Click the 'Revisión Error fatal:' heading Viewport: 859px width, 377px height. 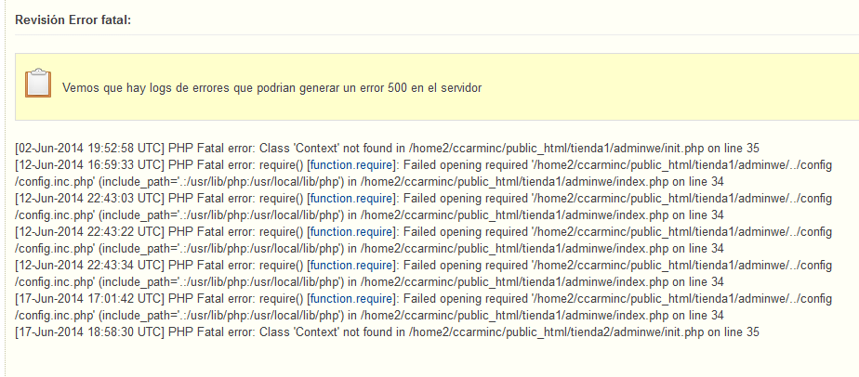[x=73, y=20]
